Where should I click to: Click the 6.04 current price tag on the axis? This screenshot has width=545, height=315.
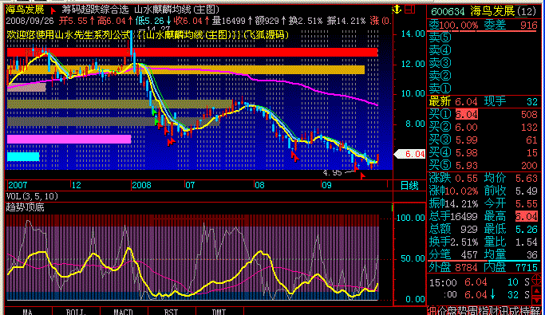(410, 154)
